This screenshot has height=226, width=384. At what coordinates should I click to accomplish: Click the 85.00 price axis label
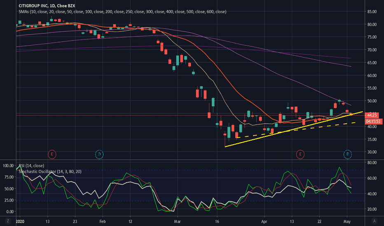372,12
